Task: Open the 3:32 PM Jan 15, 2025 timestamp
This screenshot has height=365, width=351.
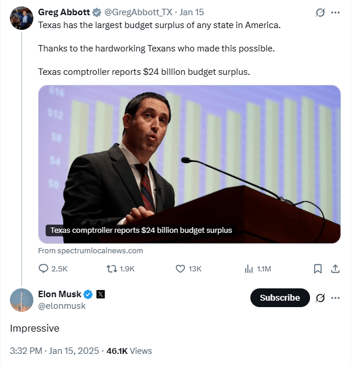Action: 54,351
